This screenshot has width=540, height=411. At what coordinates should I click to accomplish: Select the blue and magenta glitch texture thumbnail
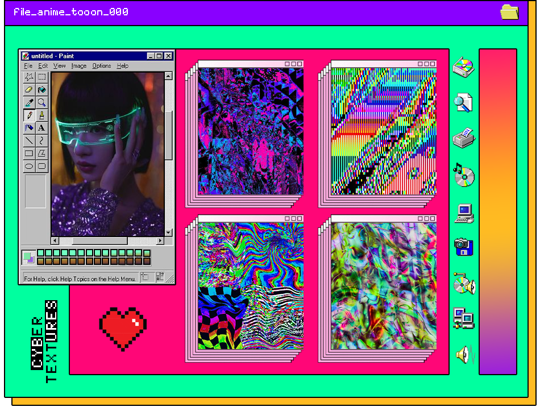pyautogui.click(x=251, y=131)
